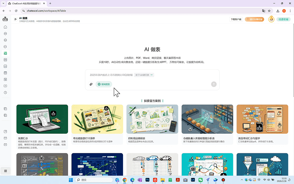Image resolution: width=294 pixels, height=184 pixels.
Task: Click the 续费套餐 renew plan button
Action: point(283,19)
